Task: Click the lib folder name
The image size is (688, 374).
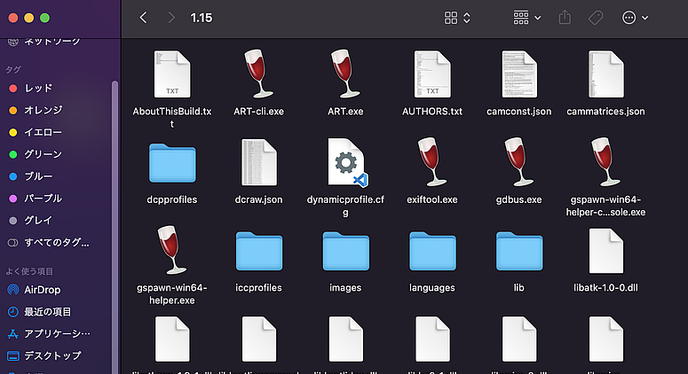Action: 519,288
